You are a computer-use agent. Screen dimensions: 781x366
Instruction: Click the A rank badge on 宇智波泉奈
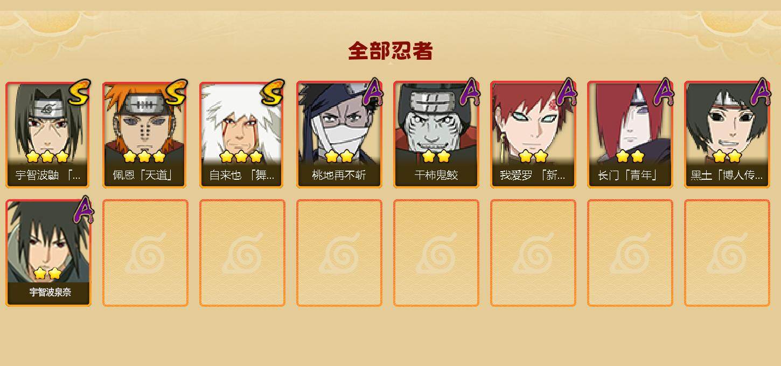[83, 210]
